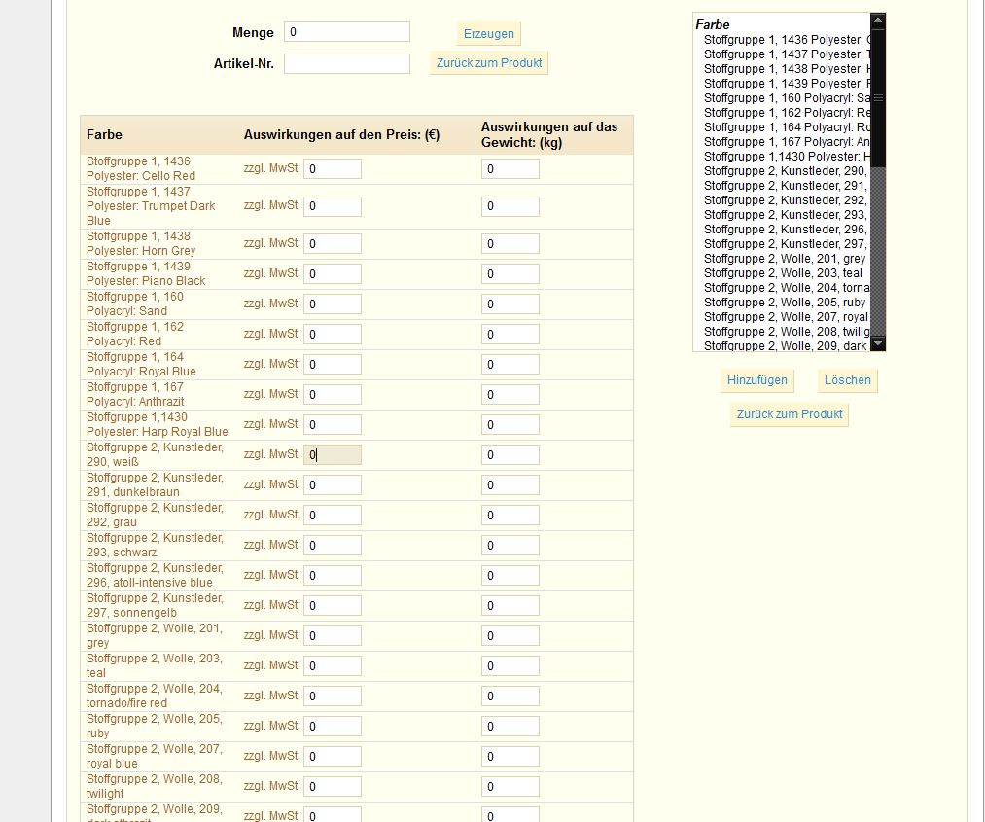Image resolution: width=985 pixels, height=822 pixels.
Task: Click the Hinzufügen button
Action: click(756, 380)
